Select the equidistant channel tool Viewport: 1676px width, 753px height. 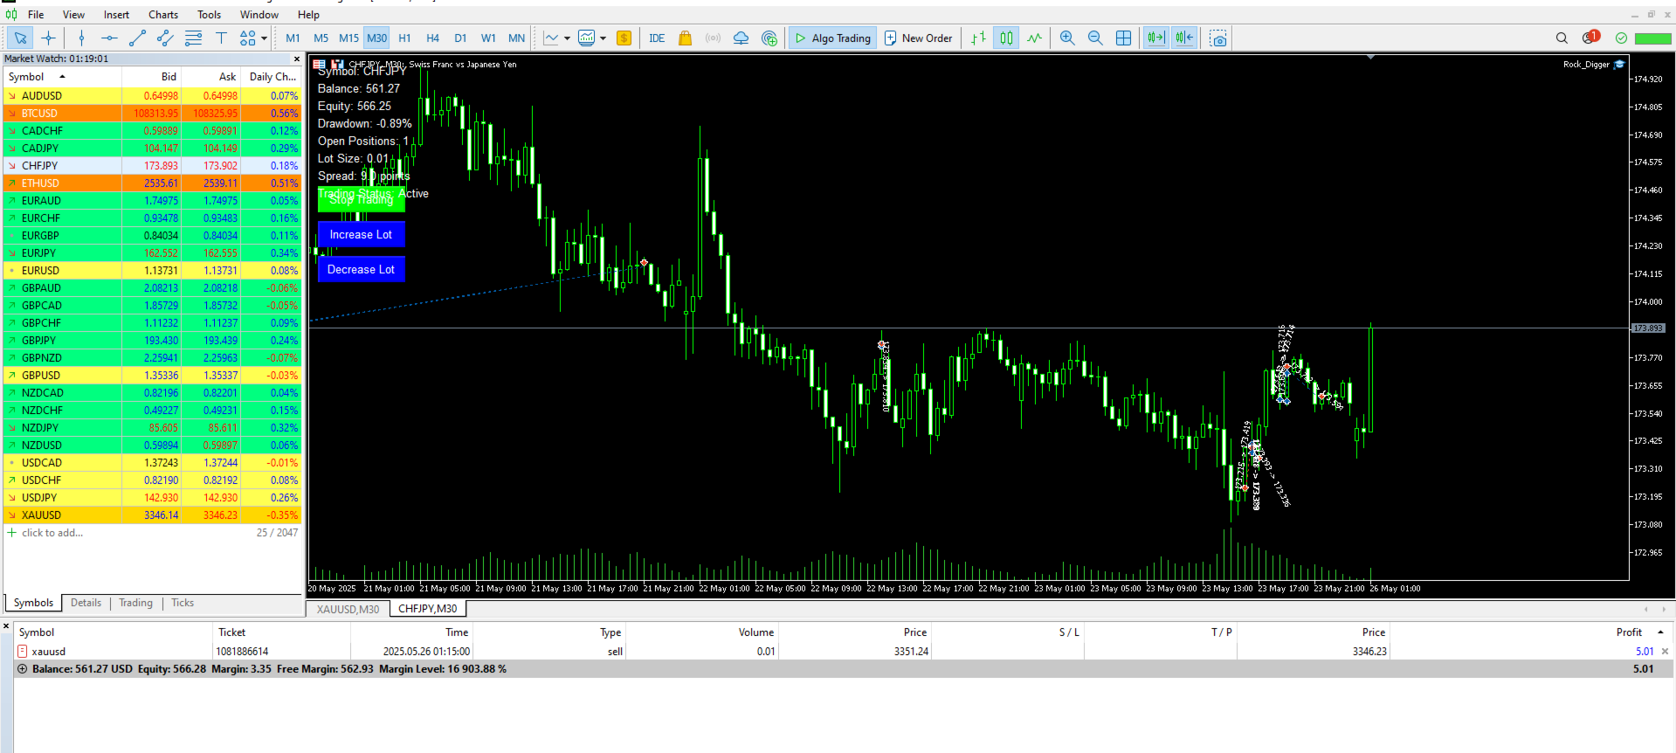point(165,38)
